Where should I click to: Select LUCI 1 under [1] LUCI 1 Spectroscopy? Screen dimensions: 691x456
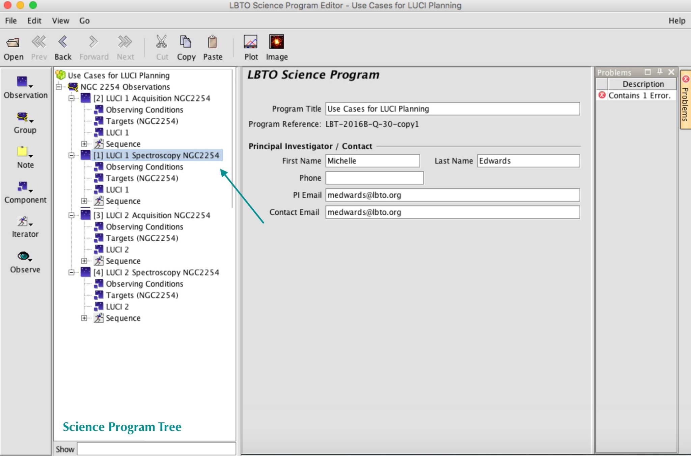click(117, 189)
